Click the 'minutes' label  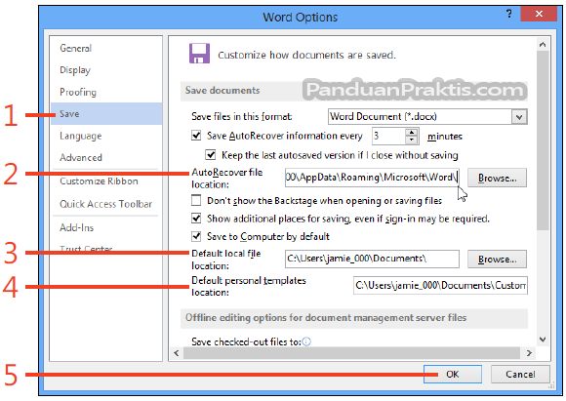tap(445, 137)
